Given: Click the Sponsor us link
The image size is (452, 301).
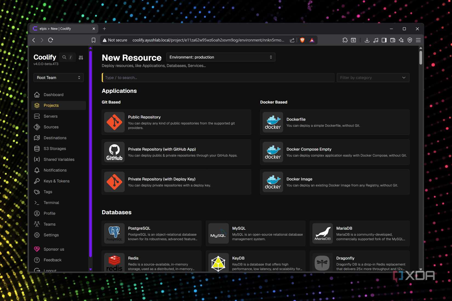Looking at the screenshot, I should pyautogui.click(x=54, y=249).
